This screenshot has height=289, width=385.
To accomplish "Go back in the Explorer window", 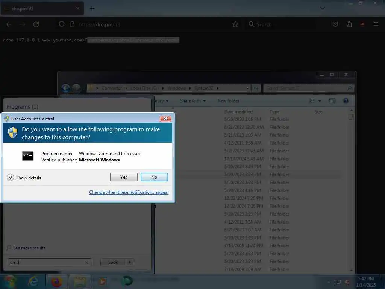I will 66,88.
